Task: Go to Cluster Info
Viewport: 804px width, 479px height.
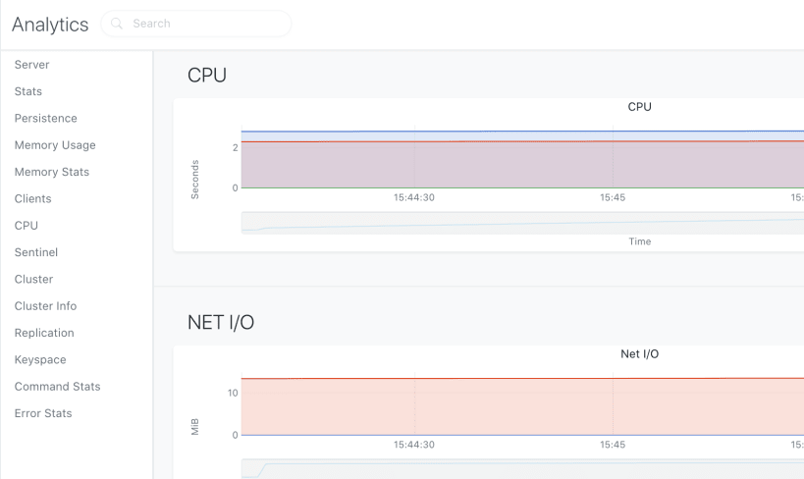Action: click(x=45, y=306)
